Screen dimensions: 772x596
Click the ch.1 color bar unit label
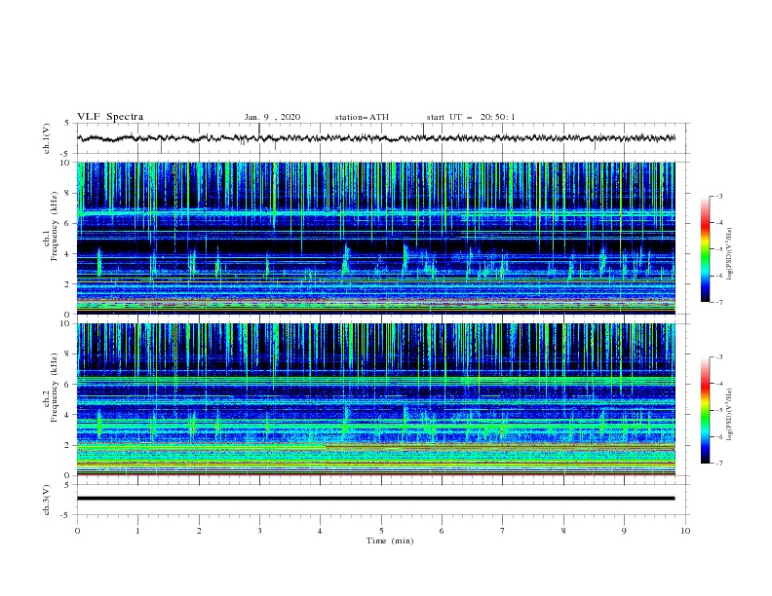click(730, 254)
